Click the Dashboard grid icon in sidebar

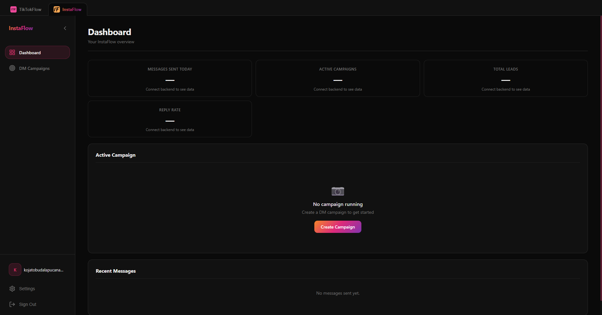point(12,52)
